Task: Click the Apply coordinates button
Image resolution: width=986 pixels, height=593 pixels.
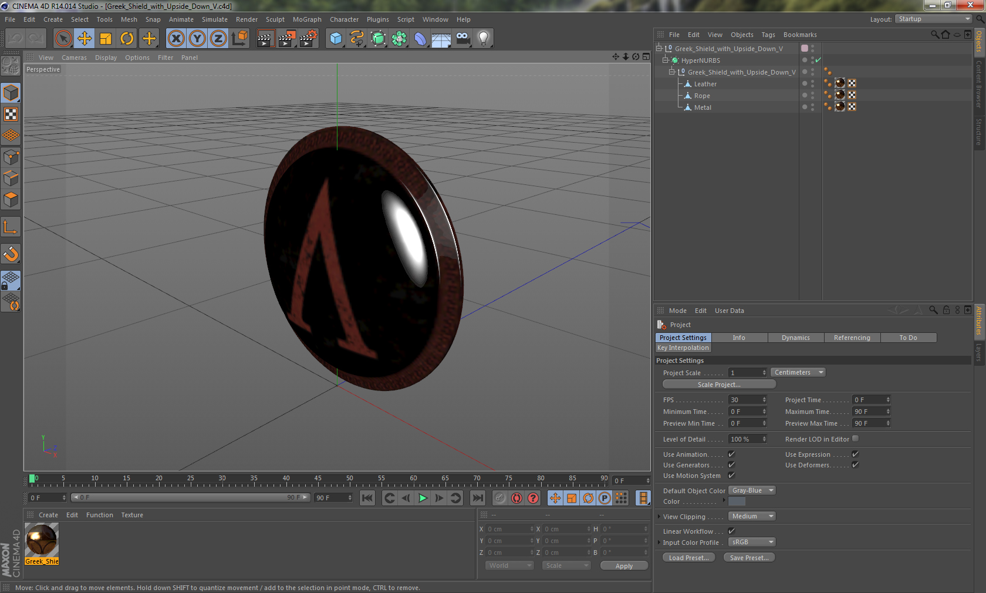Action: click(x=624, y=566)
